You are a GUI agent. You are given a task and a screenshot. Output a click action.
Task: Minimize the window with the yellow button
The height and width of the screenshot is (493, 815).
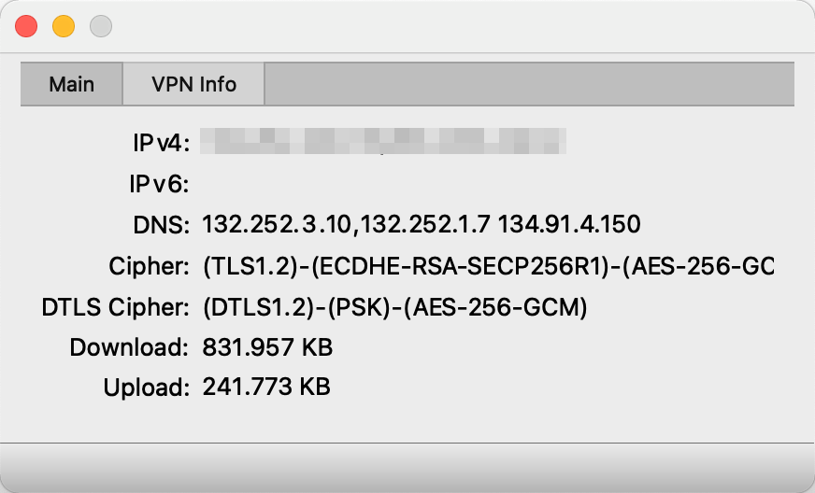pyautogui.click(x=64, y=26)
